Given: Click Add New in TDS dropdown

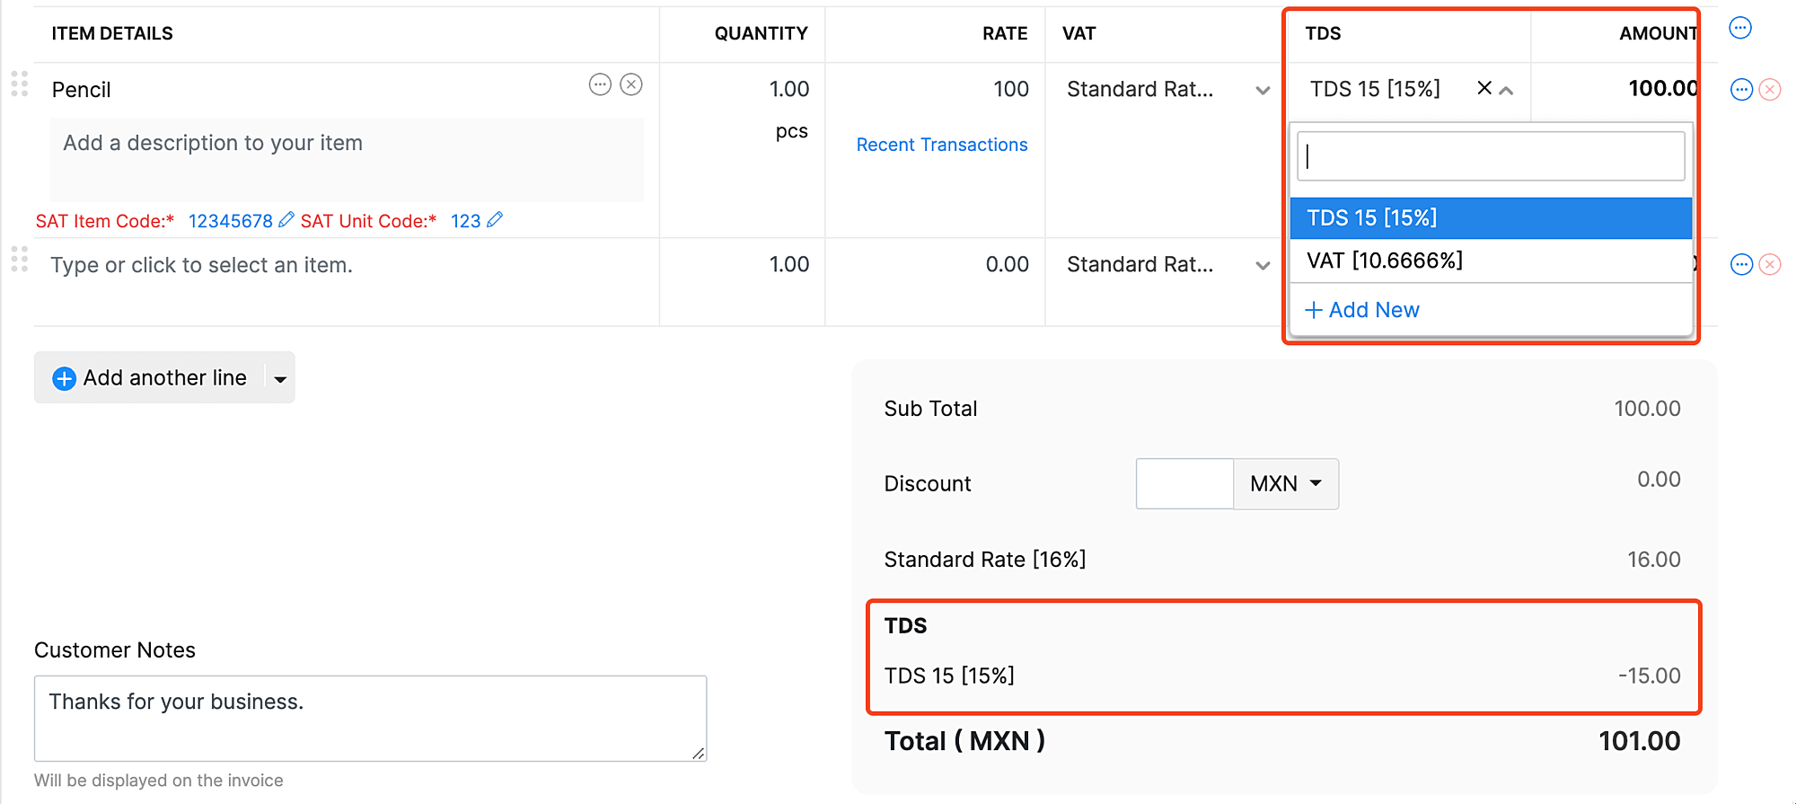Looking at the screenshot, I should tap(1362, 310).
